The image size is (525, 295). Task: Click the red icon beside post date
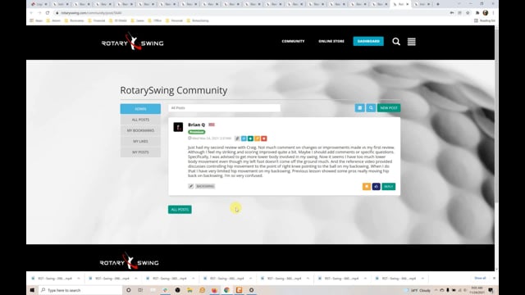tap(264, 138)
